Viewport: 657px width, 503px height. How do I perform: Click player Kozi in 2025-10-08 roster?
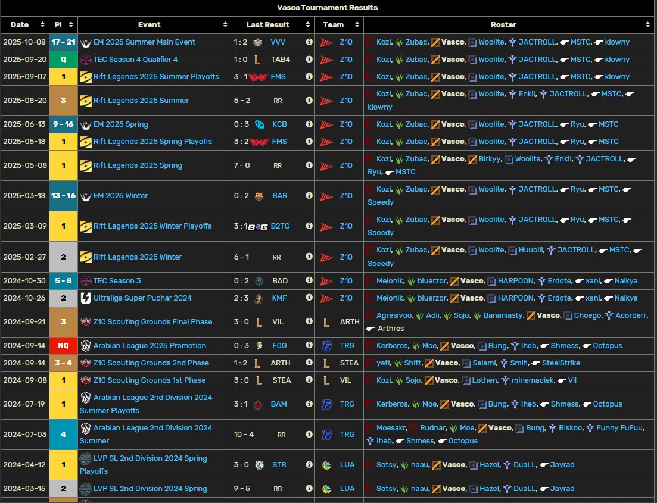click(384, 42)
